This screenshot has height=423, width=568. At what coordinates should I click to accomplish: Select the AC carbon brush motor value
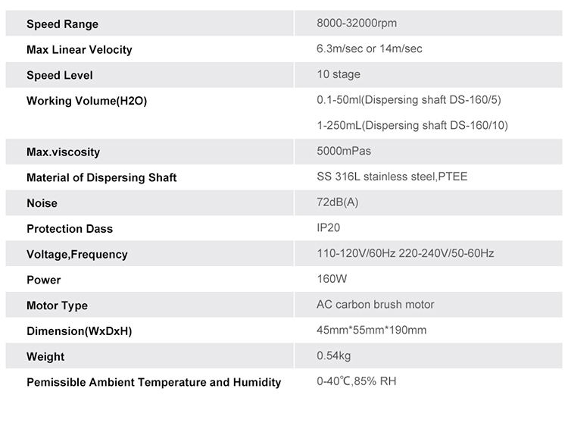click(x=375, y=305)
